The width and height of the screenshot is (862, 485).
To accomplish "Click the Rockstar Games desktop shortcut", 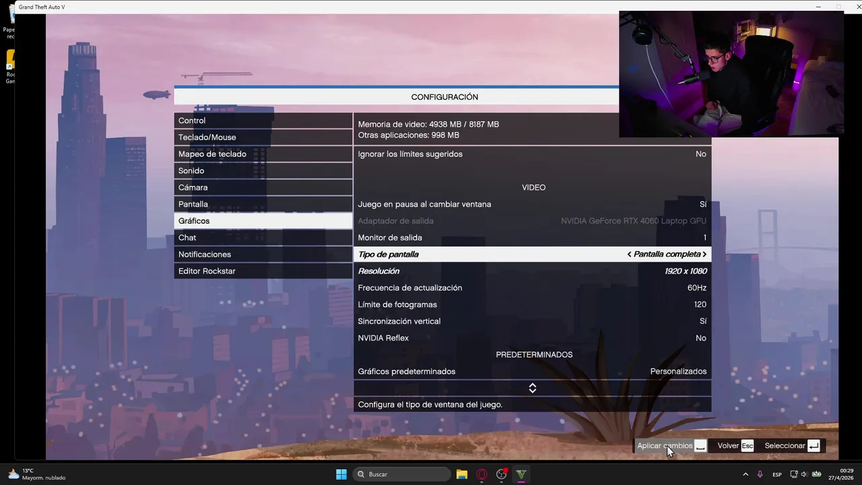I will tap(9, 67).
